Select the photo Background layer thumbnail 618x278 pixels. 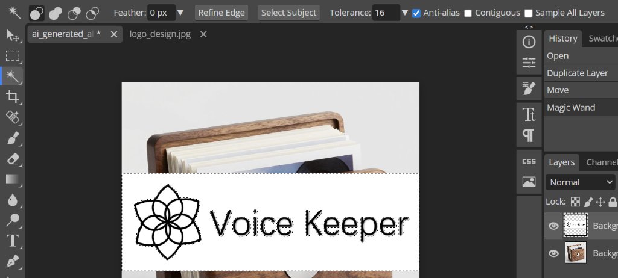pos(575,253)
